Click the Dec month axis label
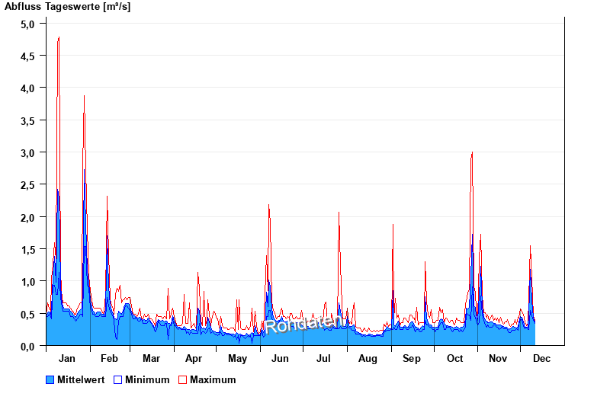 [541, 359]
